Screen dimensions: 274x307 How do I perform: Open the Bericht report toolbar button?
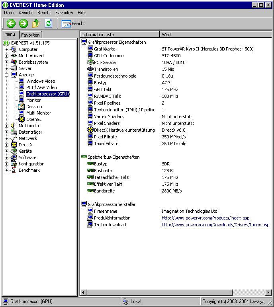click(73, 23)
